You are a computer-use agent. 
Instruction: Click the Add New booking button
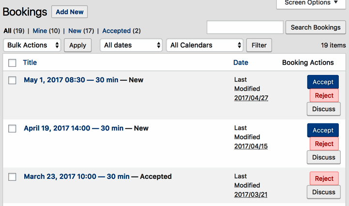coord(69,12)
